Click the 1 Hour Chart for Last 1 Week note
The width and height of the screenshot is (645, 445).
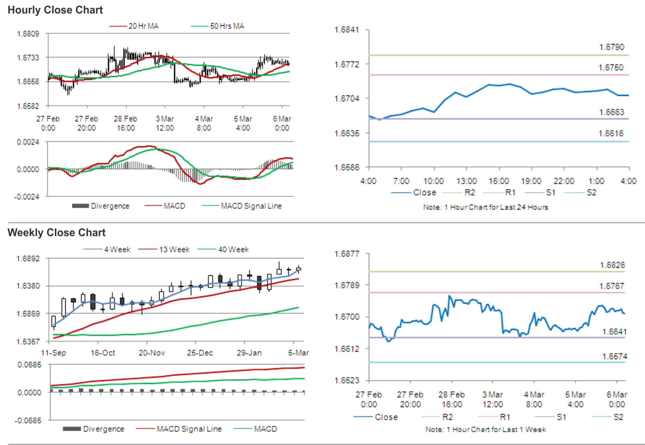pyautogui.click(x=486, y=429)
